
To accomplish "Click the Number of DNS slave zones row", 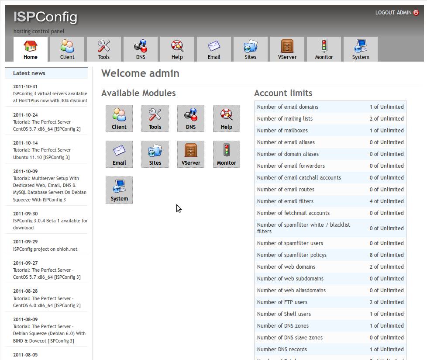I will click(331, 338).
